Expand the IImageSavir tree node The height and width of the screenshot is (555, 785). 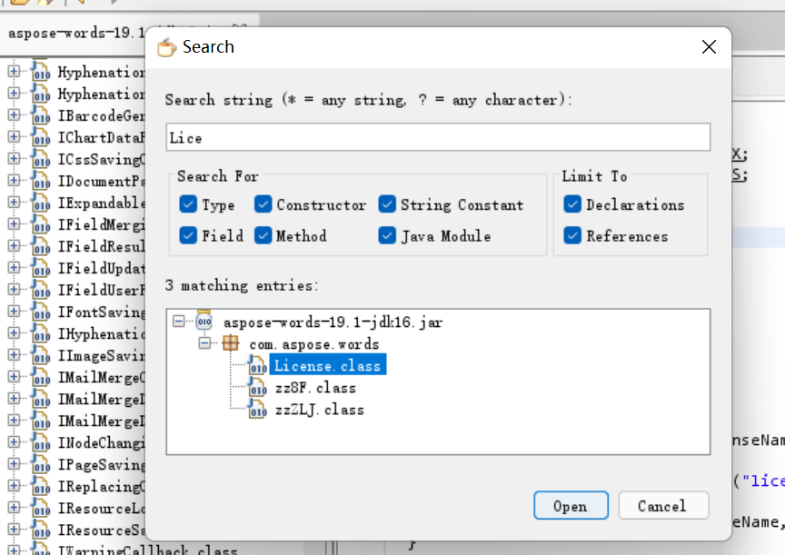pyautogui.click(x=14, y=354)
